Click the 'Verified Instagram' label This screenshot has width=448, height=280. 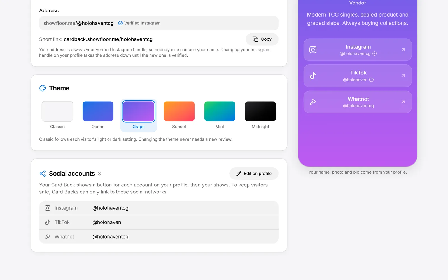point(142,23)
